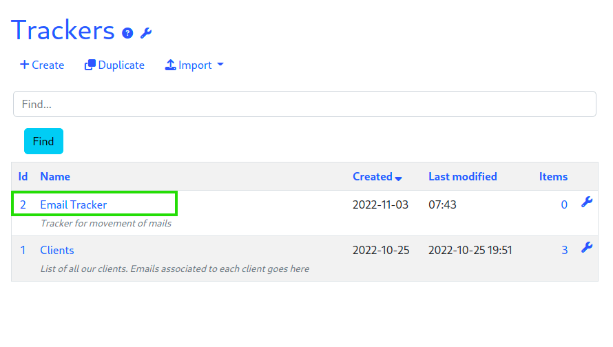Click Id 2 link in first row
This screenshot has height=347, width=613.
coord(23,204)
